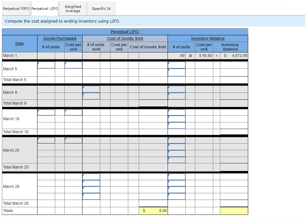
Task: Click the March 29 inventory balance units field
Action: (x=176, y=176)
